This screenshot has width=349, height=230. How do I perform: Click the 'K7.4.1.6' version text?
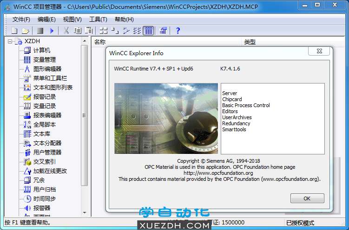point(230,69)
